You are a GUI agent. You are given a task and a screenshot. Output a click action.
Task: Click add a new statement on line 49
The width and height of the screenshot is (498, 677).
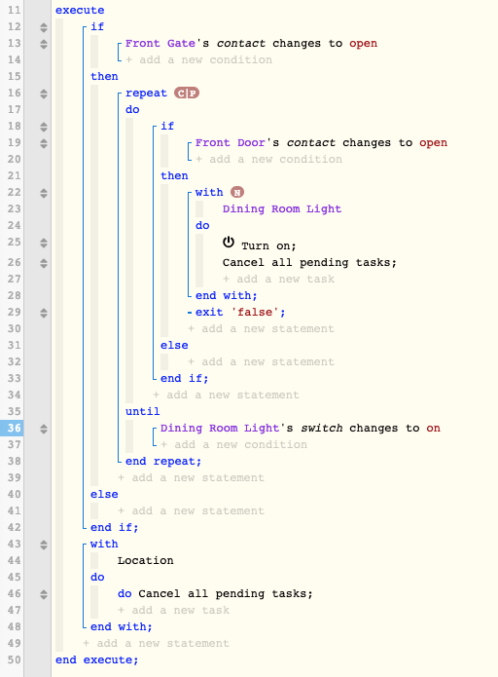click(156, 643)
